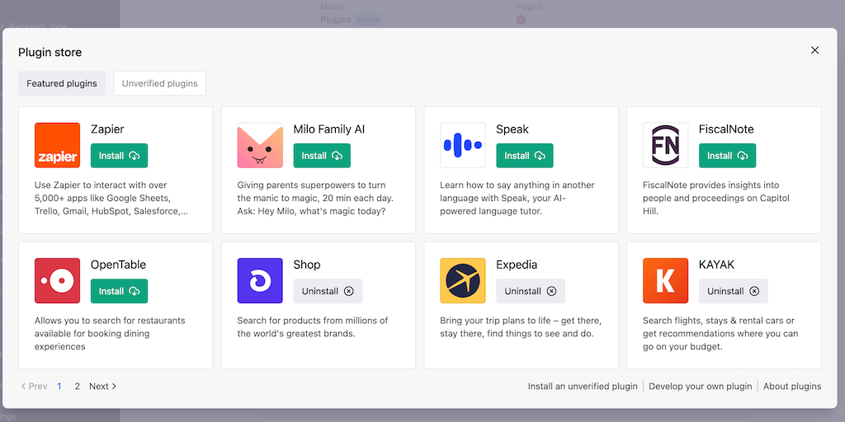845x422 pixels.
Task: Click the OpenTable title text
Action: tap(118, 265)
